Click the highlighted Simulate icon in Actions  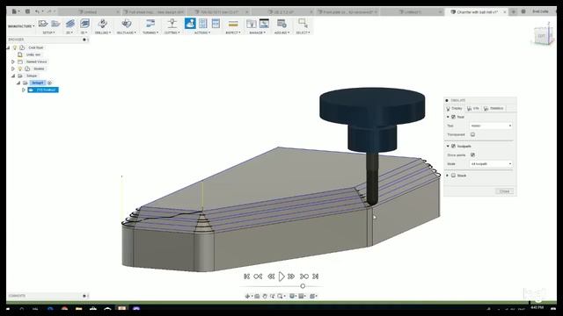[x=190, y=24]
